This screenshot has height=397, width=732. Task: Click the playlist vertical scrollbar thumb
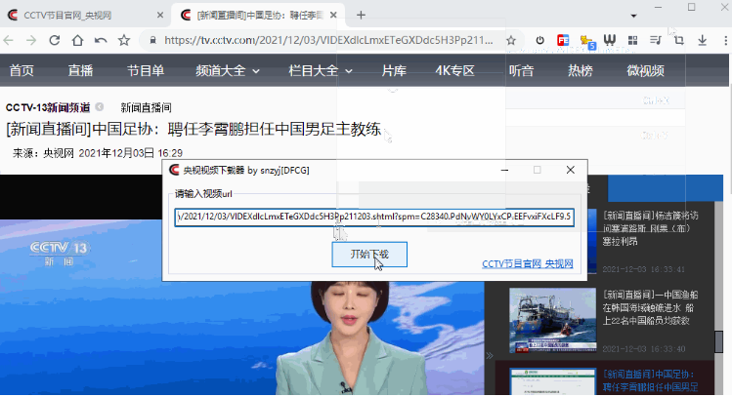[719, 341]
